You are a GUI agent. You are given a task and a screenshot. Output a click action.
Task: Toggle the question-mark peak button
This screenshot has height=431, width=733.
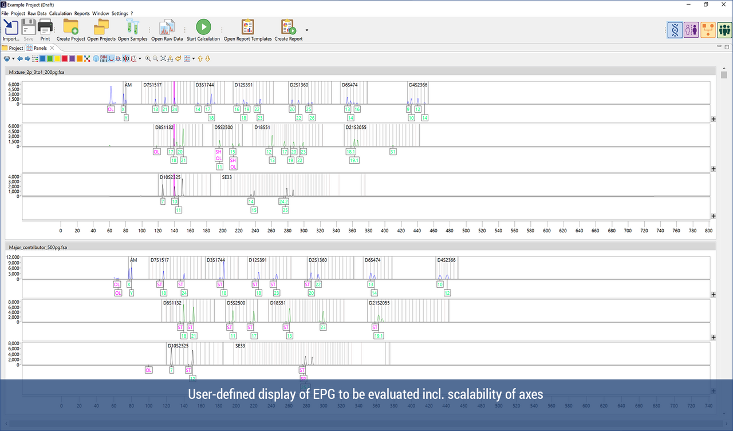pos(134,58)
